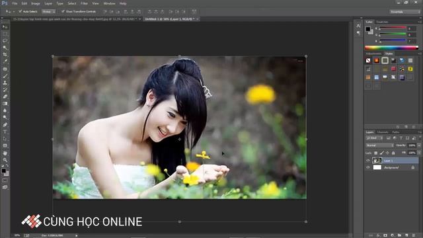This screenshot has height=238, width=423.
Task: Switch to the Swatches tab
Action: pyautogui.click(x=382, y=22)
